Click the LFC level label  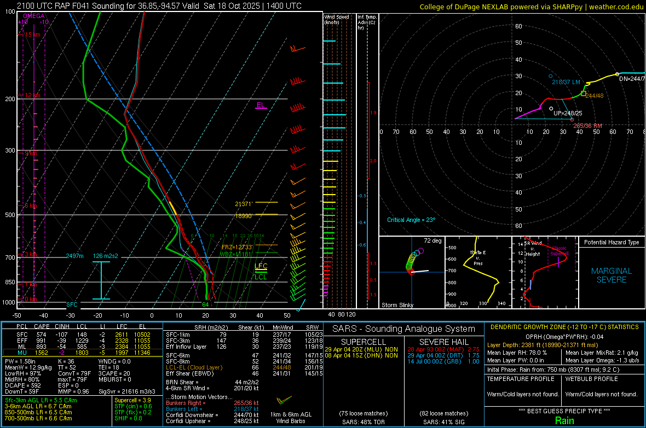click(x=261, y=266)
